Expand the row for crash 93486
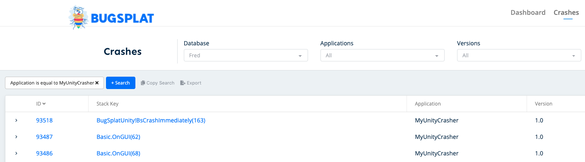Image resolution: width=585 pixels, height=162 pixels. click(x=16, y=153)
